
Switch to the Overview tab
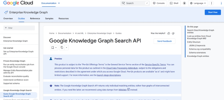coord(8,18)
